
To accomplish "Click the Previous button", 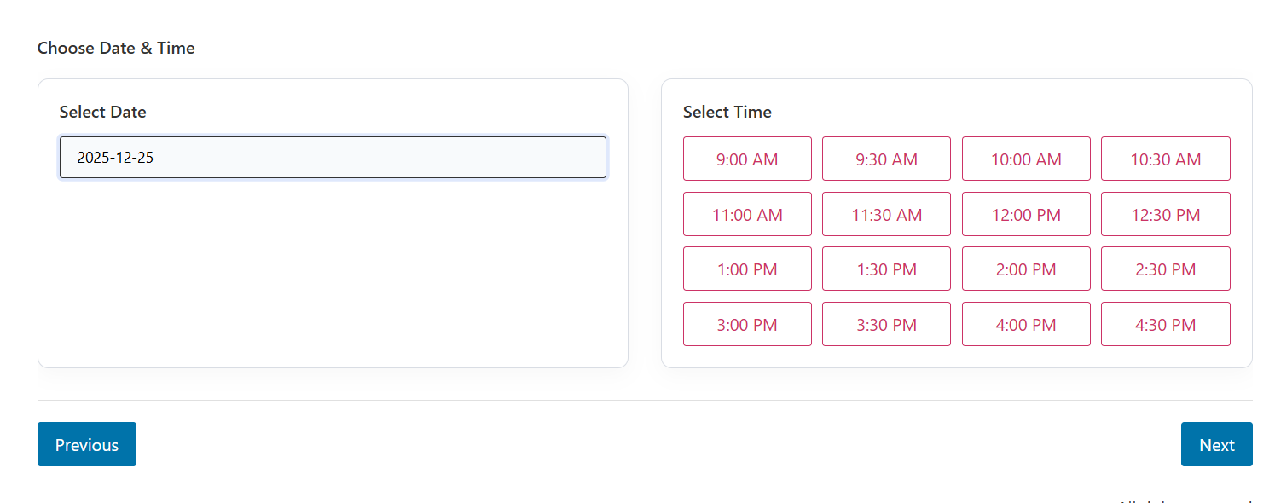I will pyautogui.click(x=86, y=444).
